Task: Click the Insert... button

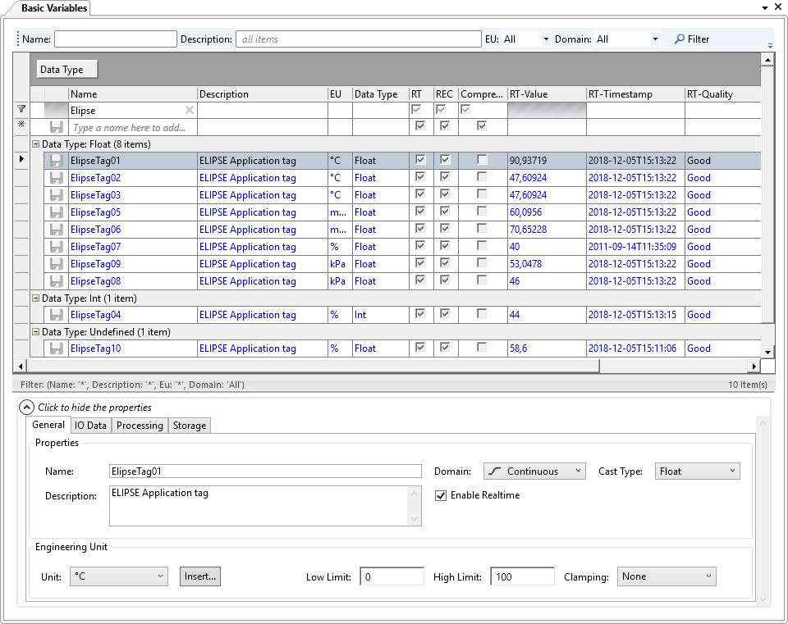Action: click(200, 576)
